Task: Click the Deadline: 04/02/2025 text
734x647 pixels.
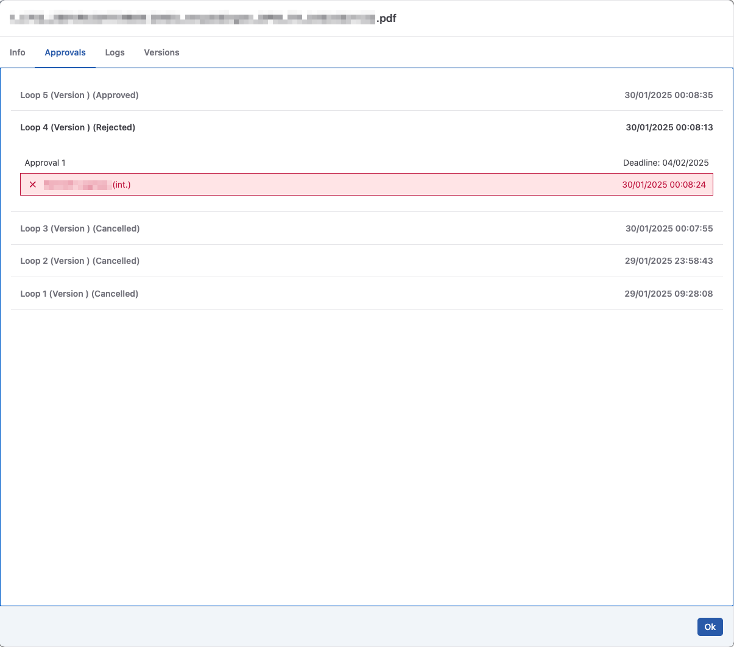Action: (666, 163)
